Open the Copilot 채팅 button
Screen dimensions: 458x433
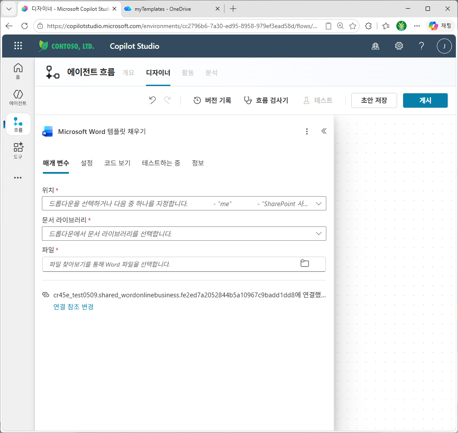440,26
